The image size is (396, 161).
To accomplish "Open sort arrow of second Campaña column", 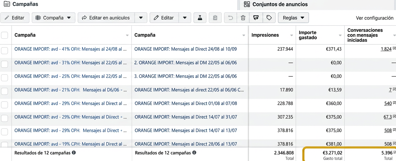I will pos(244,35).
